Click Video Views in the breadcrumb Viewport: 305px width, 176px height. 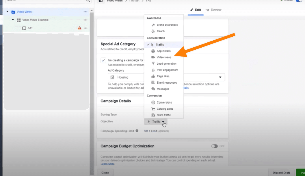[x=115, y=1]
